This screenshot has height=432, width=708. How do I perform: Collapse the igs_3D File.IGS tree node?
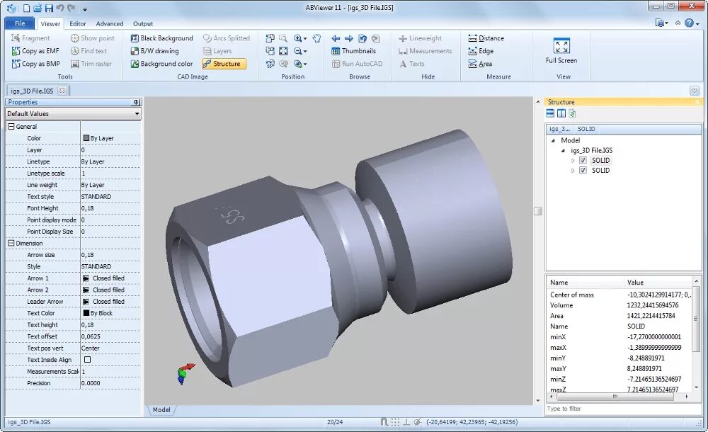pyautogui.click(x=563, y=150)
